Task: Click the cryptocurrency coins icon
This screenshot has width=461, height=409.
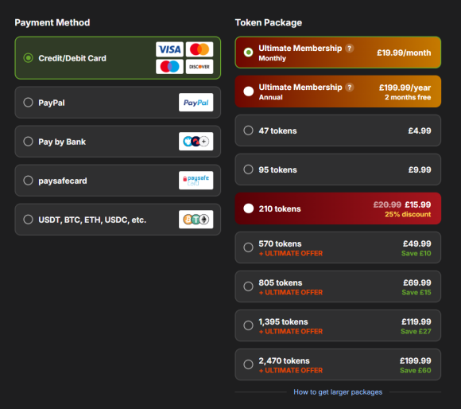Action: point(196,220)
